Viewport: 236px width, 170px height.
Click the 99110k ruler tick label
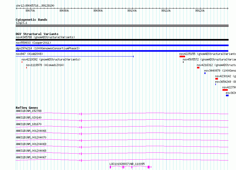(x=166, y=11)
